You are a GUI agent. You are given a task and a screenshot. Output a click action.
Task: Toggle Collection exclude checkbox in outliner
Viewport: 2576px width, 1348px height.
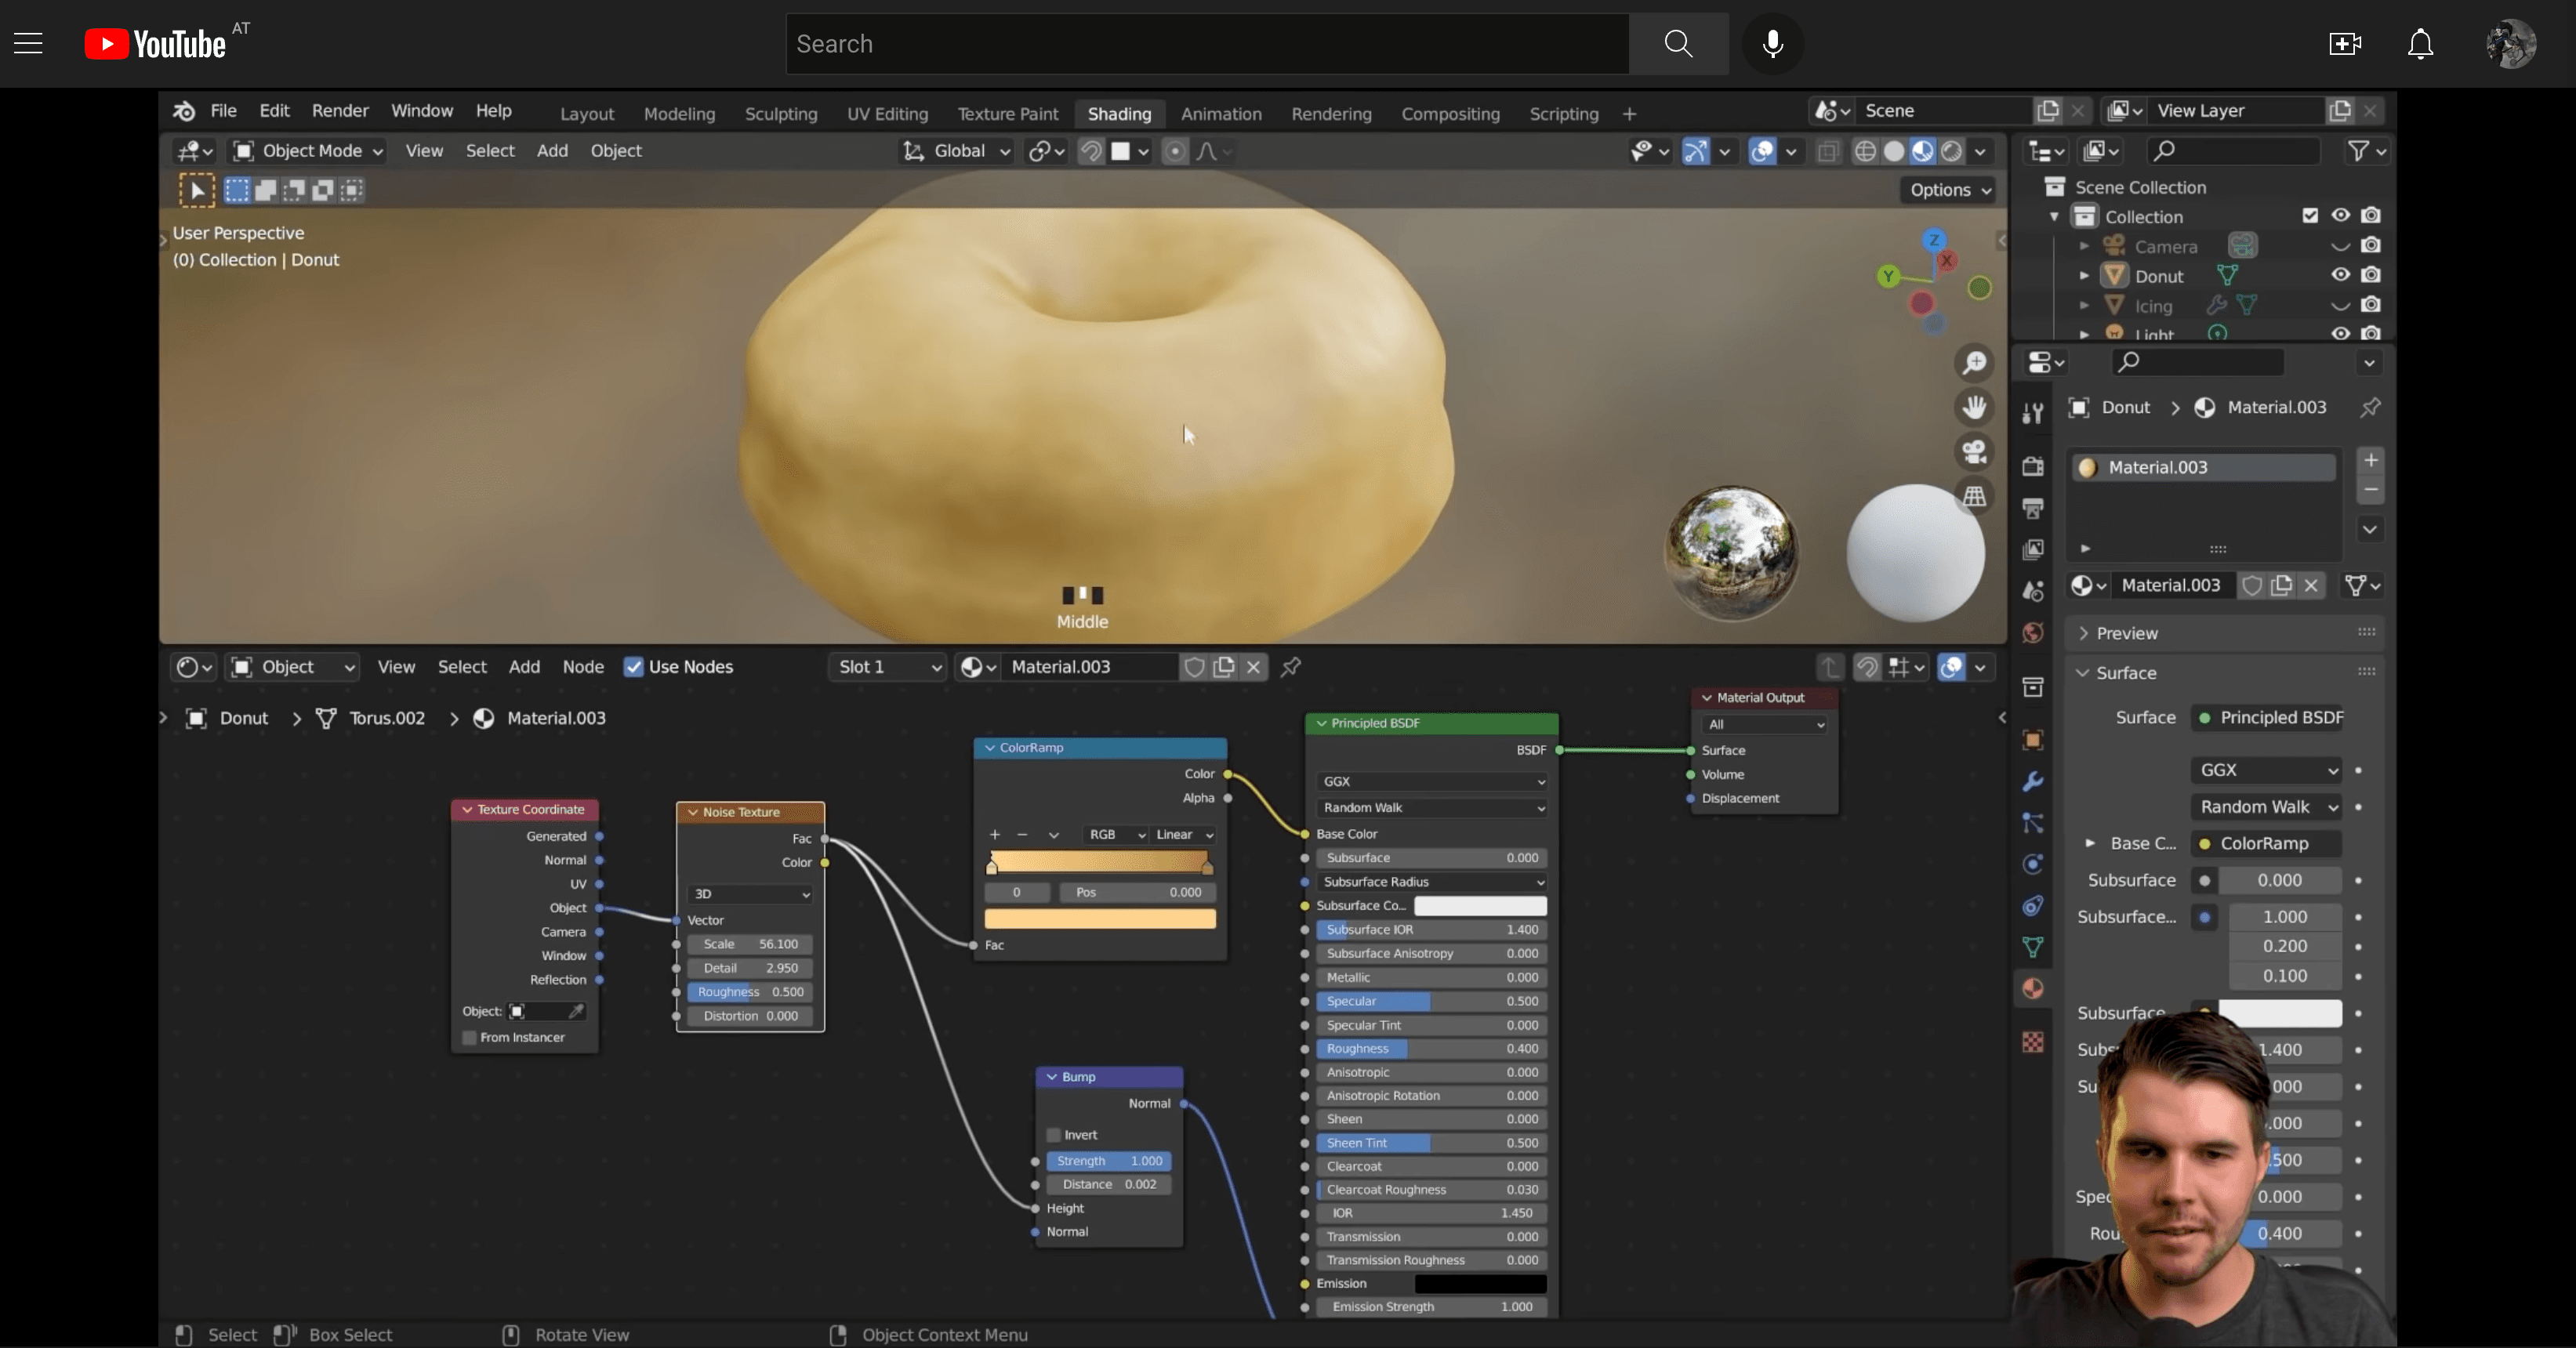tap(2310, 215)
